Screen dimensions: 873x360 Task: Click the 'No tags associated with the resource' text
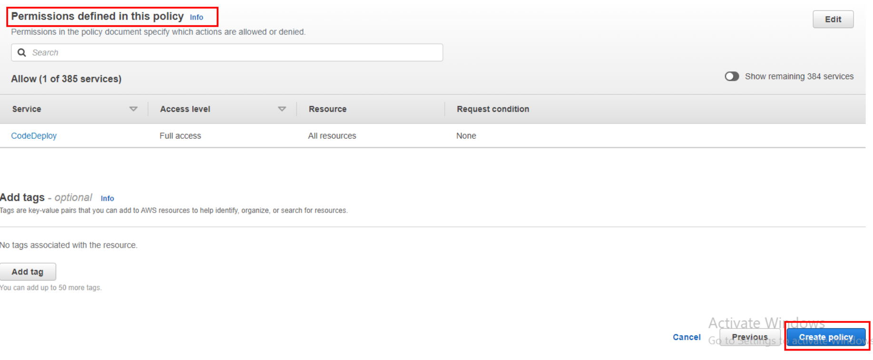69,245
